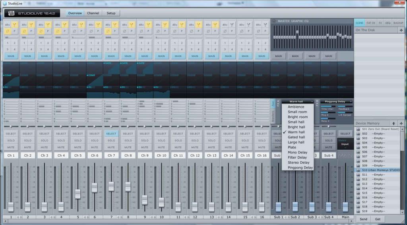Click SELECT on channel 7

coord(111,134)
